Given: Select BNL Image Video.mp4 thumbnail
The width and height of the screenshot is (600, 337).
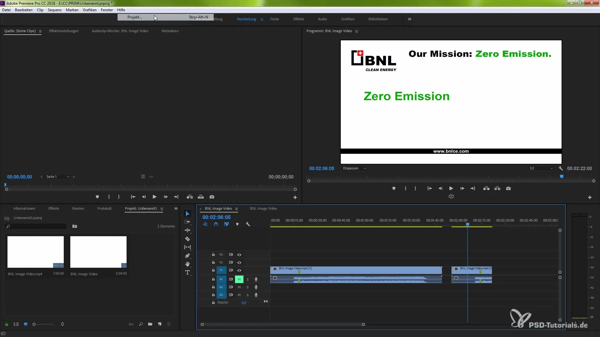Looking at the screenshot, I should coord(36,252).
